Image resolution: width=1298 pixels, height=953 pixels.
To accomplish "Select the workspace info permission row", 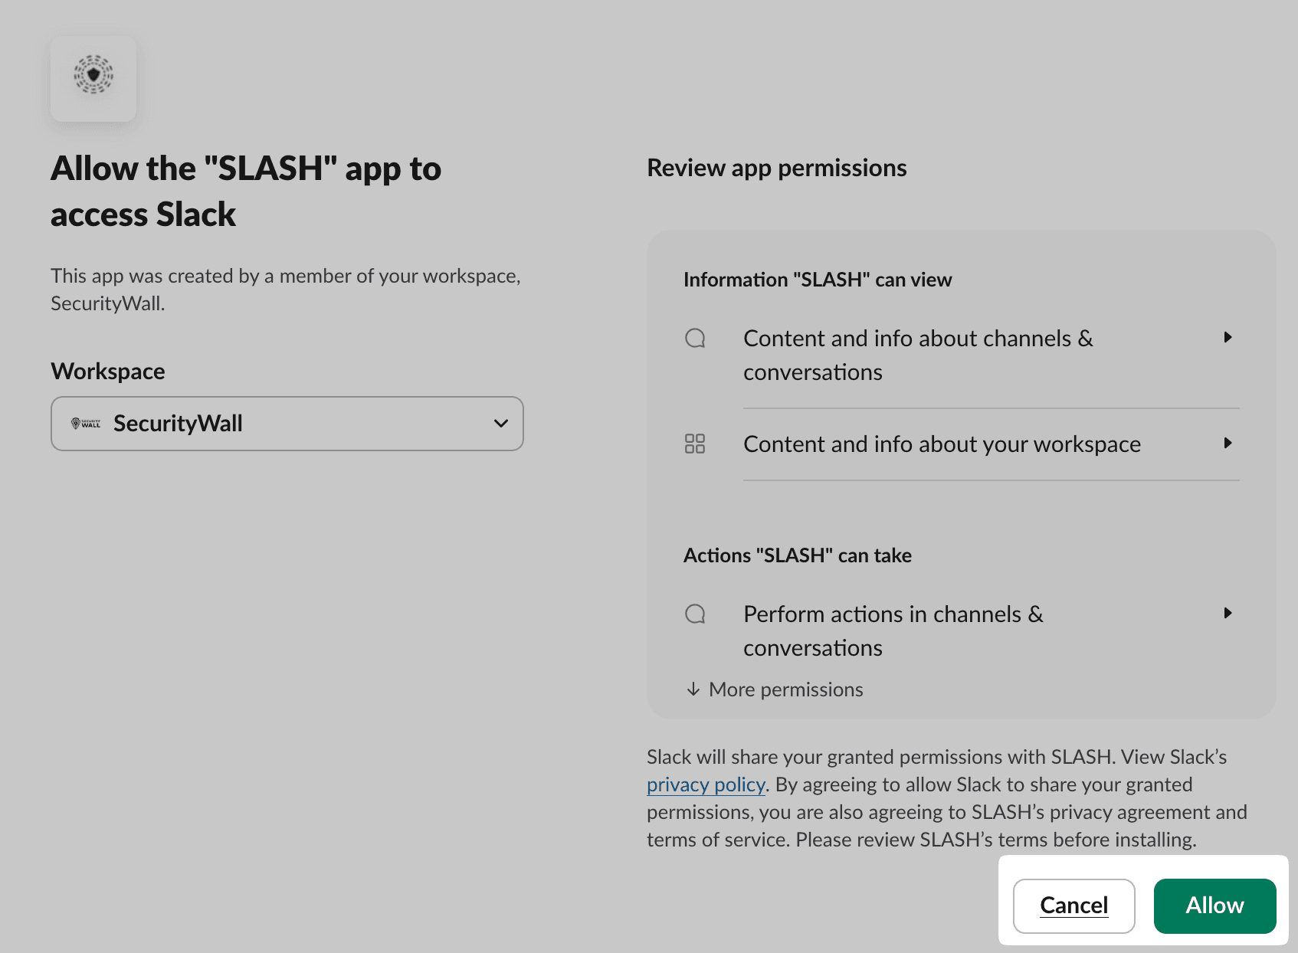I will 941,444.
